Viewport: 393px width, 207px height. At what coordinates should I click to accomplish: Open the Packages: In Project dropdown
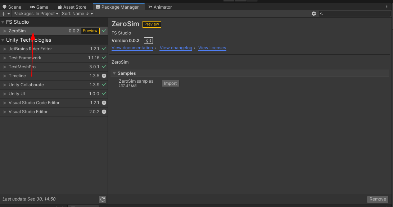point(36,14)
